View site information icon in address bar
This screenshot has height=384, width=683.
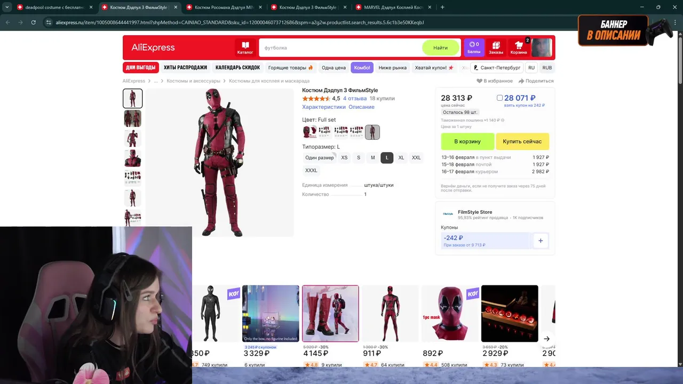(49, 22)
